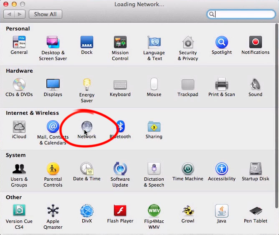Go forward with the right arrow button

tap(20, 14)
